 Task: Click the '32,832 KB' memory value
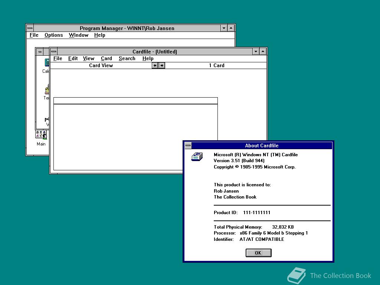pyautogui.click(x=283, y=227)
